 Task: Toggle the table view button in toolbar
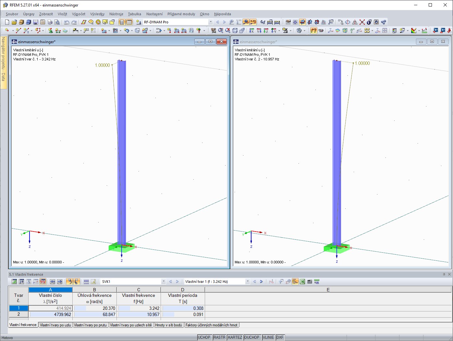pos(129,22)
